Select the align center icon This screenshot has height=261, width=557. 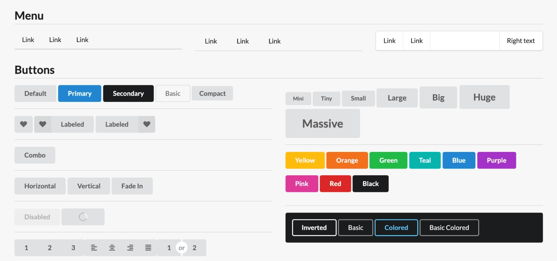pos(112,248)
